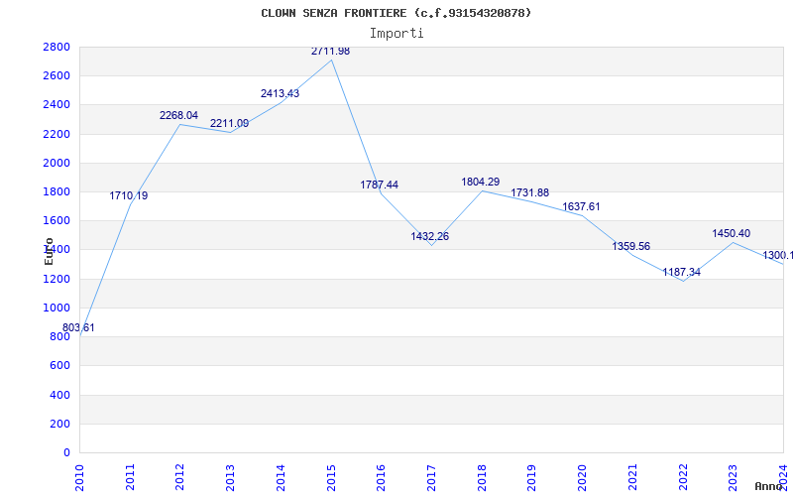Select data label 2211.09
Image resolution: width=793 pixels, height=496 pixels.
pos(229,123)
